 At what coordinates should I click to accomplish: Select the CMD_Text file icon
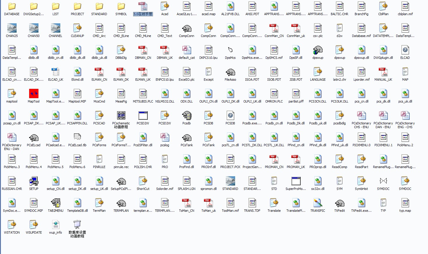coord(165,28)
